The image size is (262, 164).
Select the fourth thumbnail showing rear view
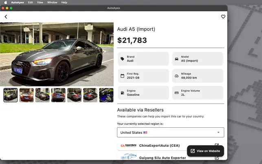click(58, 95)
